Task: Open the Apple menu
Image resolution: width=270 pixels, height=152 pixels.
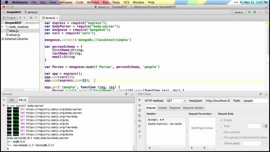Action: pos(6,2)
